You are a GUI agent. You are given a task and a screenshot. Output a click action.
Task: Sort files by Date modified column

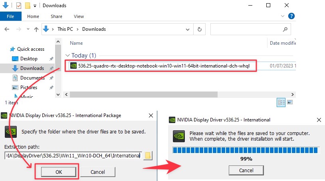click(283, 43)
